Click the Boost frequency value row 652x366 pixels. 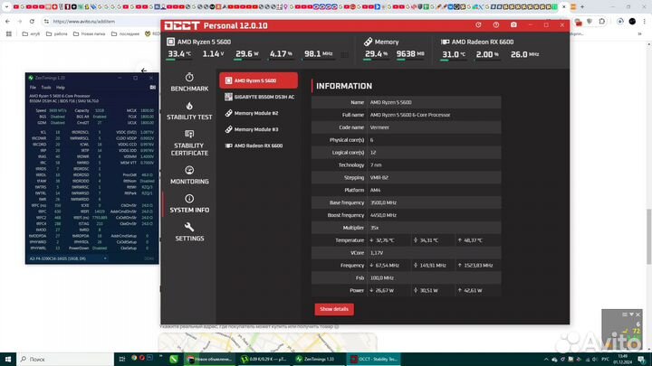pyautogui.click(x=406, y=215)
